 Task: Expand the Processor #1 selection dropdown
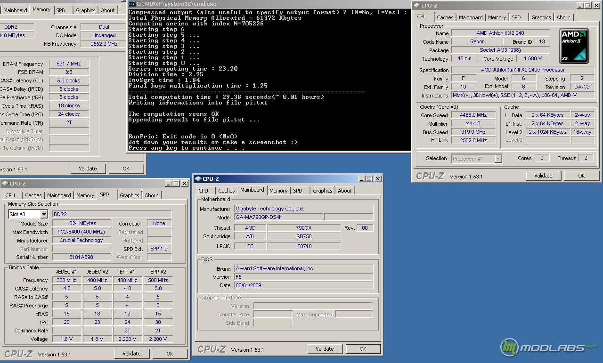498,159
